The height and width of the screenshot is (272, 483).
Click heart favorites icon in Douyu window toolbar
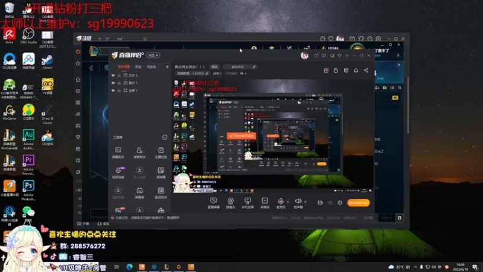[331, 39]
